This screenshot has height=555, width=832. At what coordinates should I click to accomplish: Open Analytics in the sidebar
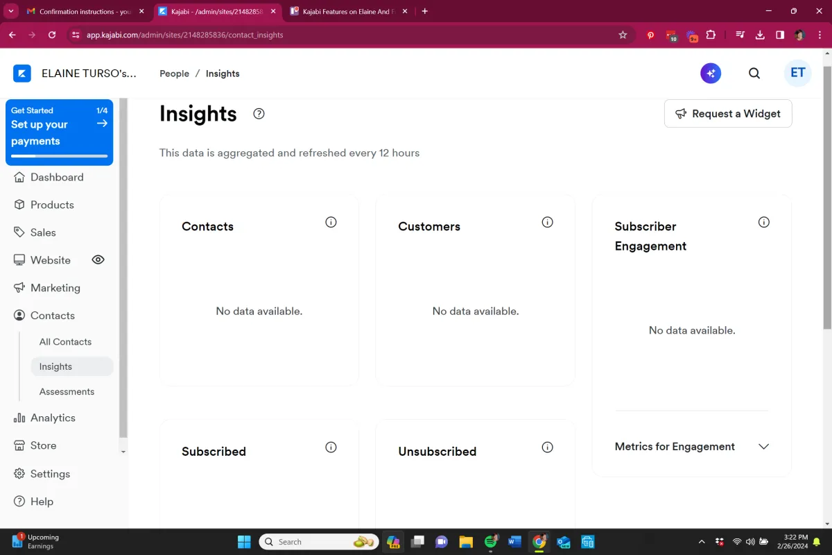tap(53, 418)
